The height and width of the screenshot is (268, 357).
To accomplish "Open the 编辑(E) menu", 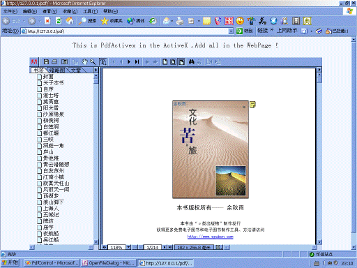I will (x=30, y=11).
